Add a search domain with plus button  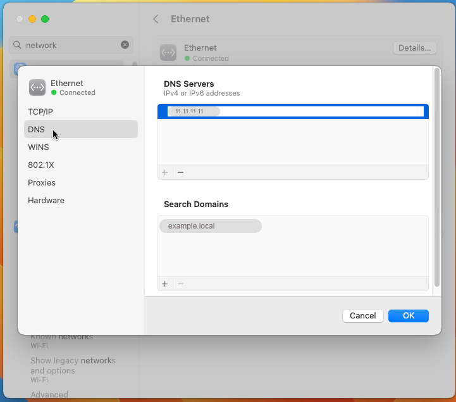165,284
